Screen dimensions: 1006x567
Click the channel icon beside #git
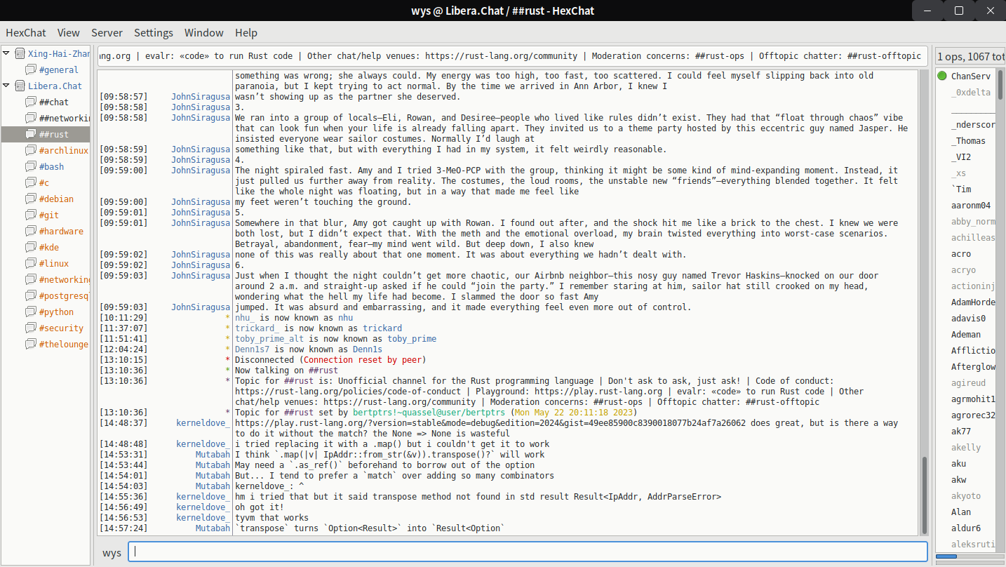tap(31, 215)
